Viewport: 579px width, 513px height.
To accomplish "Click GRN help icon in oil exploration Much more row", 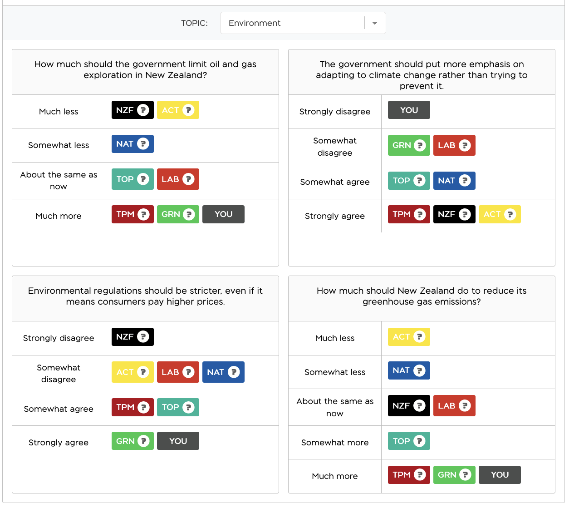I will tap(189, 214).
